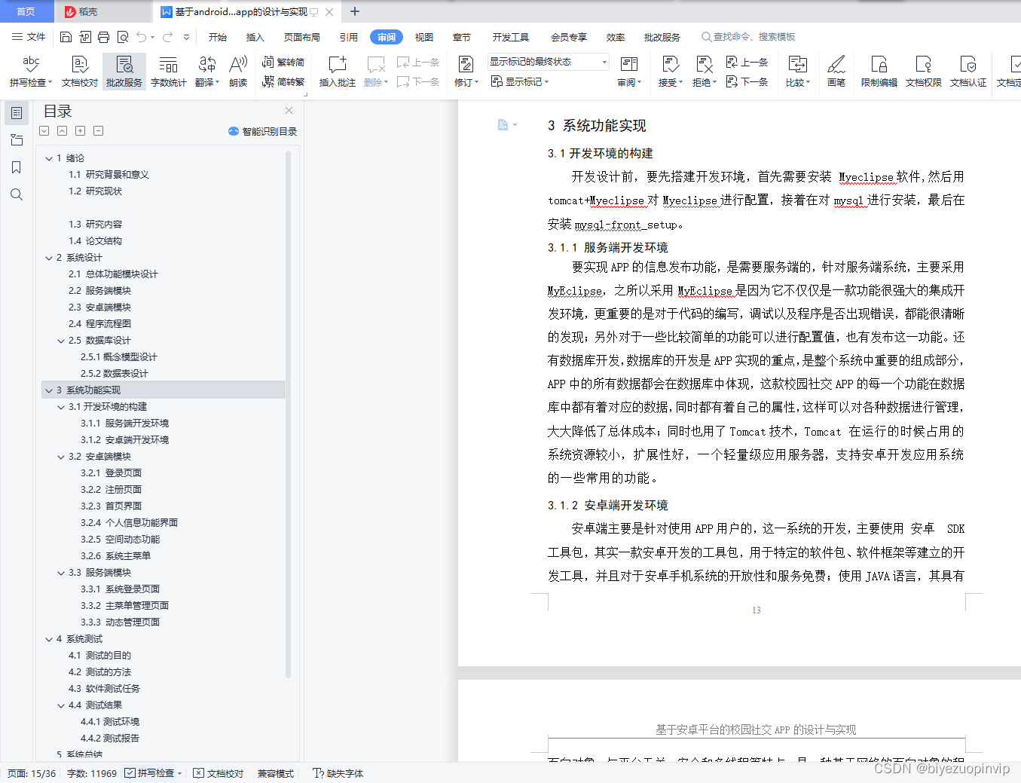Click 字数: 11969 in status bar
The image size is (1021, 783).
click(92, 773)
